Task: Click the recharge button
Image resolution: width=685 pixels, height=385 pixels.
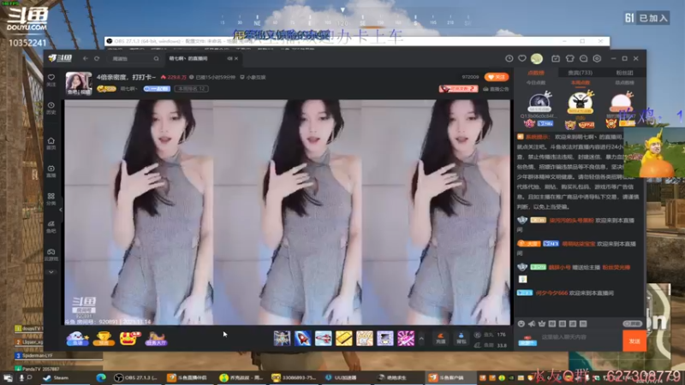Action: click(x=440, y=338)
